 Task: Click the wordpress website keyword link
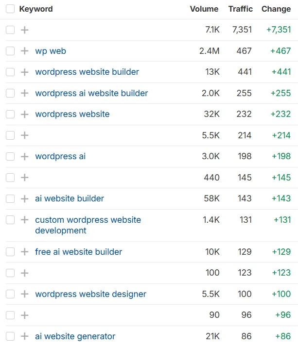coord(72,114)
